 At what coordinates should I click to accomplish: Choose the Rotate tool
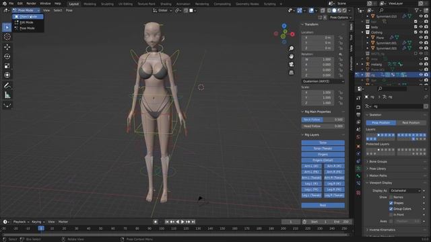pyautogui.click(x=7, y=56)
